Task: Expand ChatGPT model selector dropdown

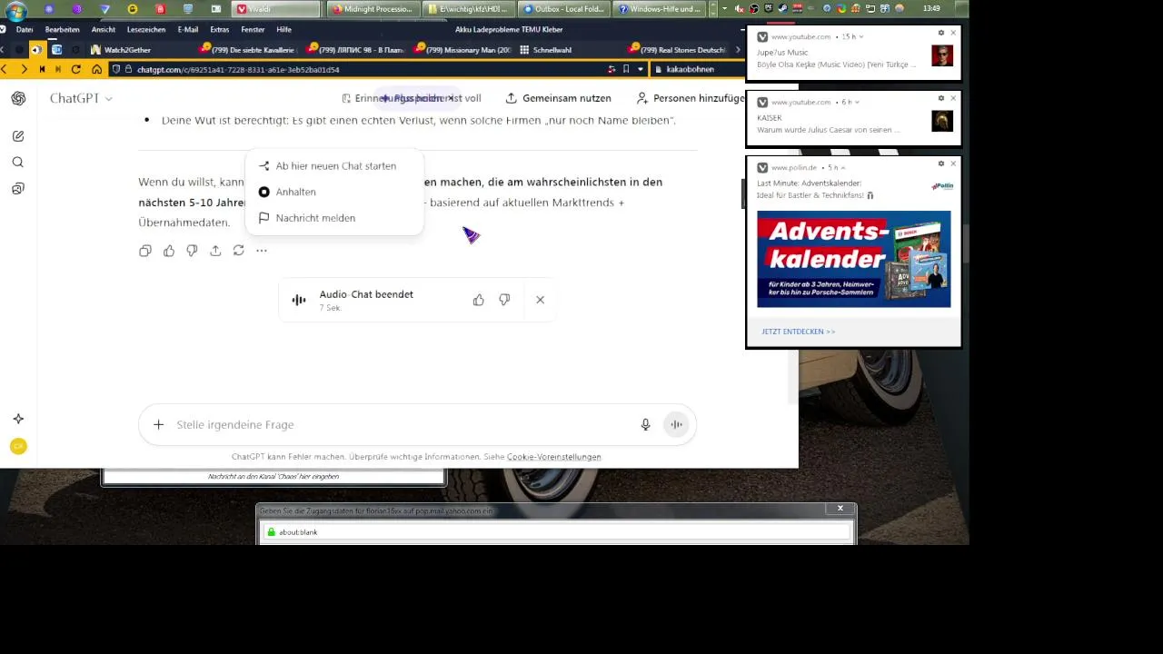Action: [x=81, y=98]
